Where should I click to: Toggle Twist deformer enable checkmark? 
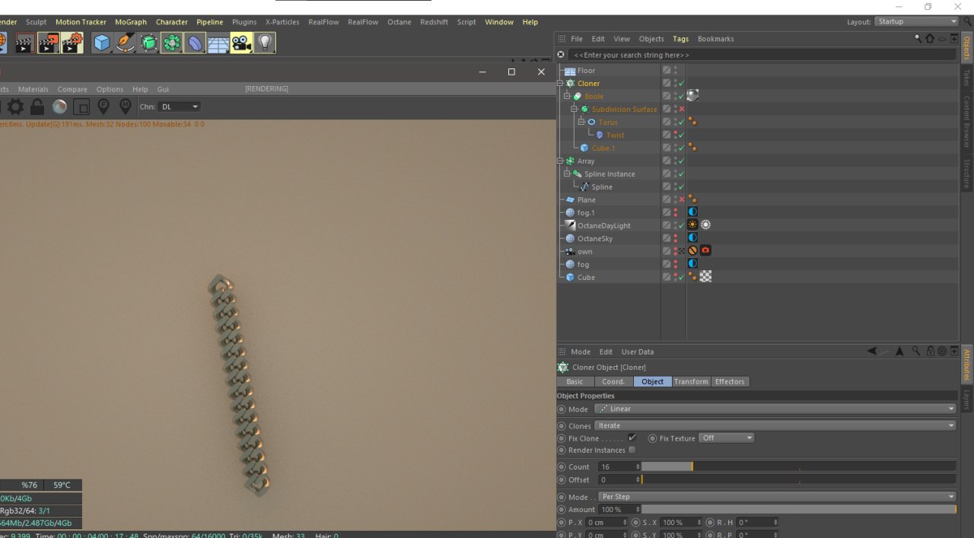[x=682, y=135]
